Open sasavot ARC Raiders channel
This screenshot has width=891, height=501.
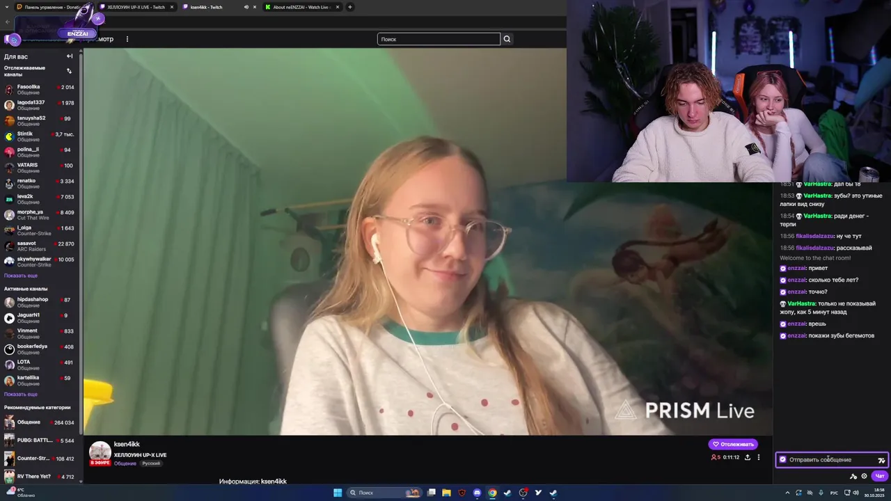39,246
